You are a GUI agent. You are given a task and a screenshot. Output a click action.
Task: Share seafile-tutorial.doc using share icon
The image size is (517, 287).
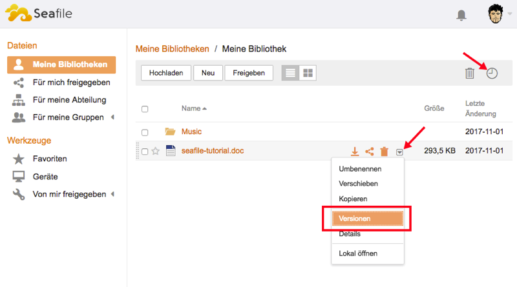click(x=370, y=152)
